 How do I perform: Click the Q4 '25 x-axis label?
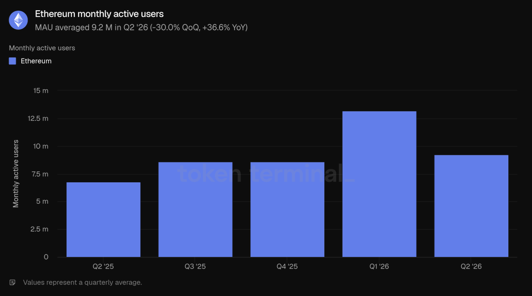(x=287, y=267)
